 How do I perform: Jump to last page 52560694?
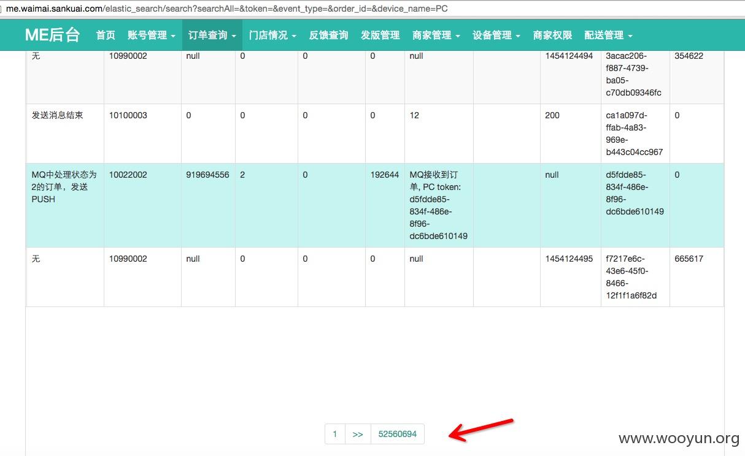[x=397, y=434]
